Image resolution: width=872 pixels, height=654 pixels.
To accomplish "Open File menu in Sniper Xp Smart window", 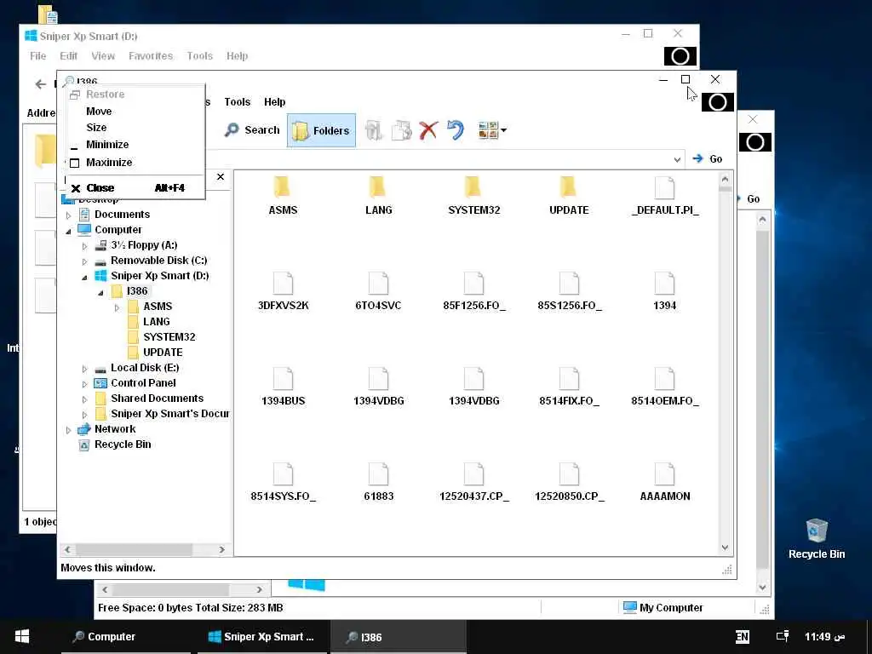I will tap(37, 56).
